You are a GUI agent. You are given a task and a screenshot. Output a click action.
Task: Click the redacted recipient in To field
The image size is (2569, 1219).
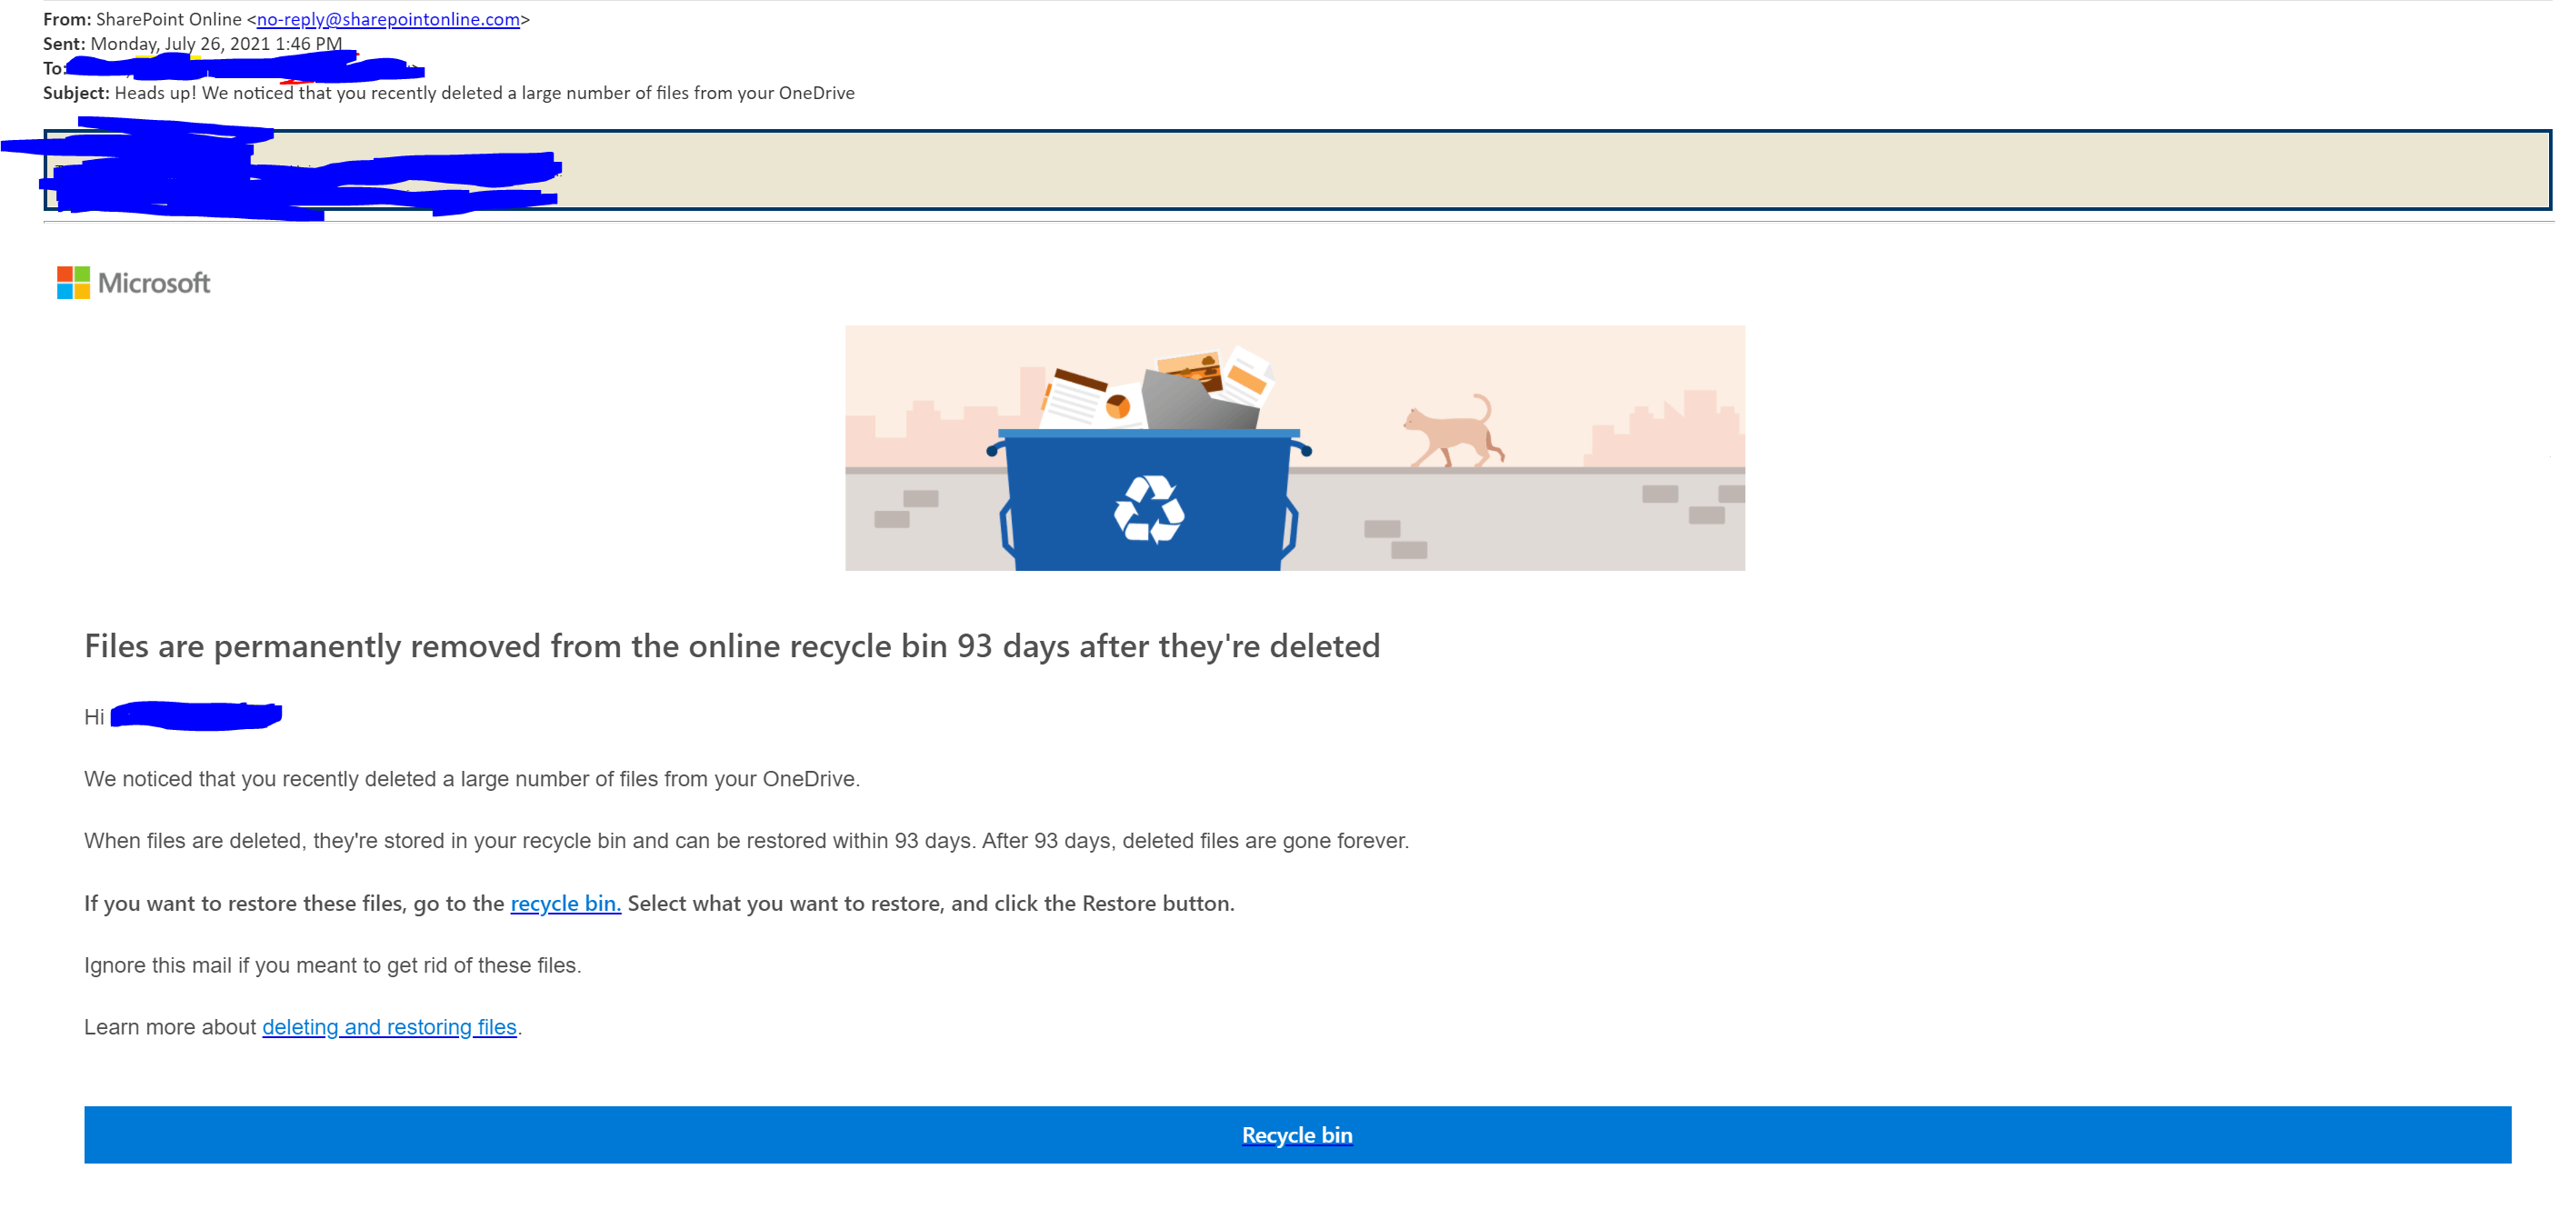[x=245, y=69]
